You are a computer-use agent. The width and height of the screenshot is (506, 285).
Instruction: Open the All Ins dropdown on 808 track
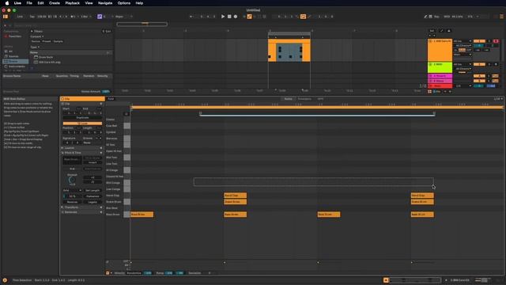[x=463, y=41]
